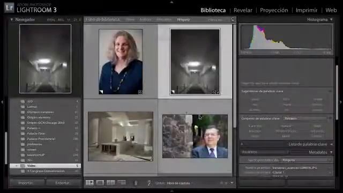Open the metadata view set dropdown
Screen dimensions: 343x193
(265, 152)
